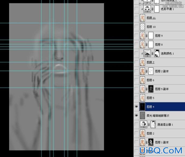Show the 图层 8 layer visibility box
The width and height of the screenshot is (185, 157).
(x=136, y=44)
